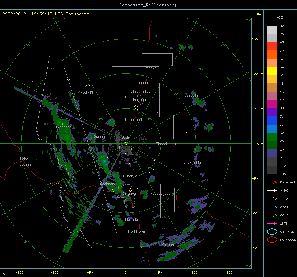
Task: Click the Innisfail town label
Action: pyautogui.click(x=133, y=119)
